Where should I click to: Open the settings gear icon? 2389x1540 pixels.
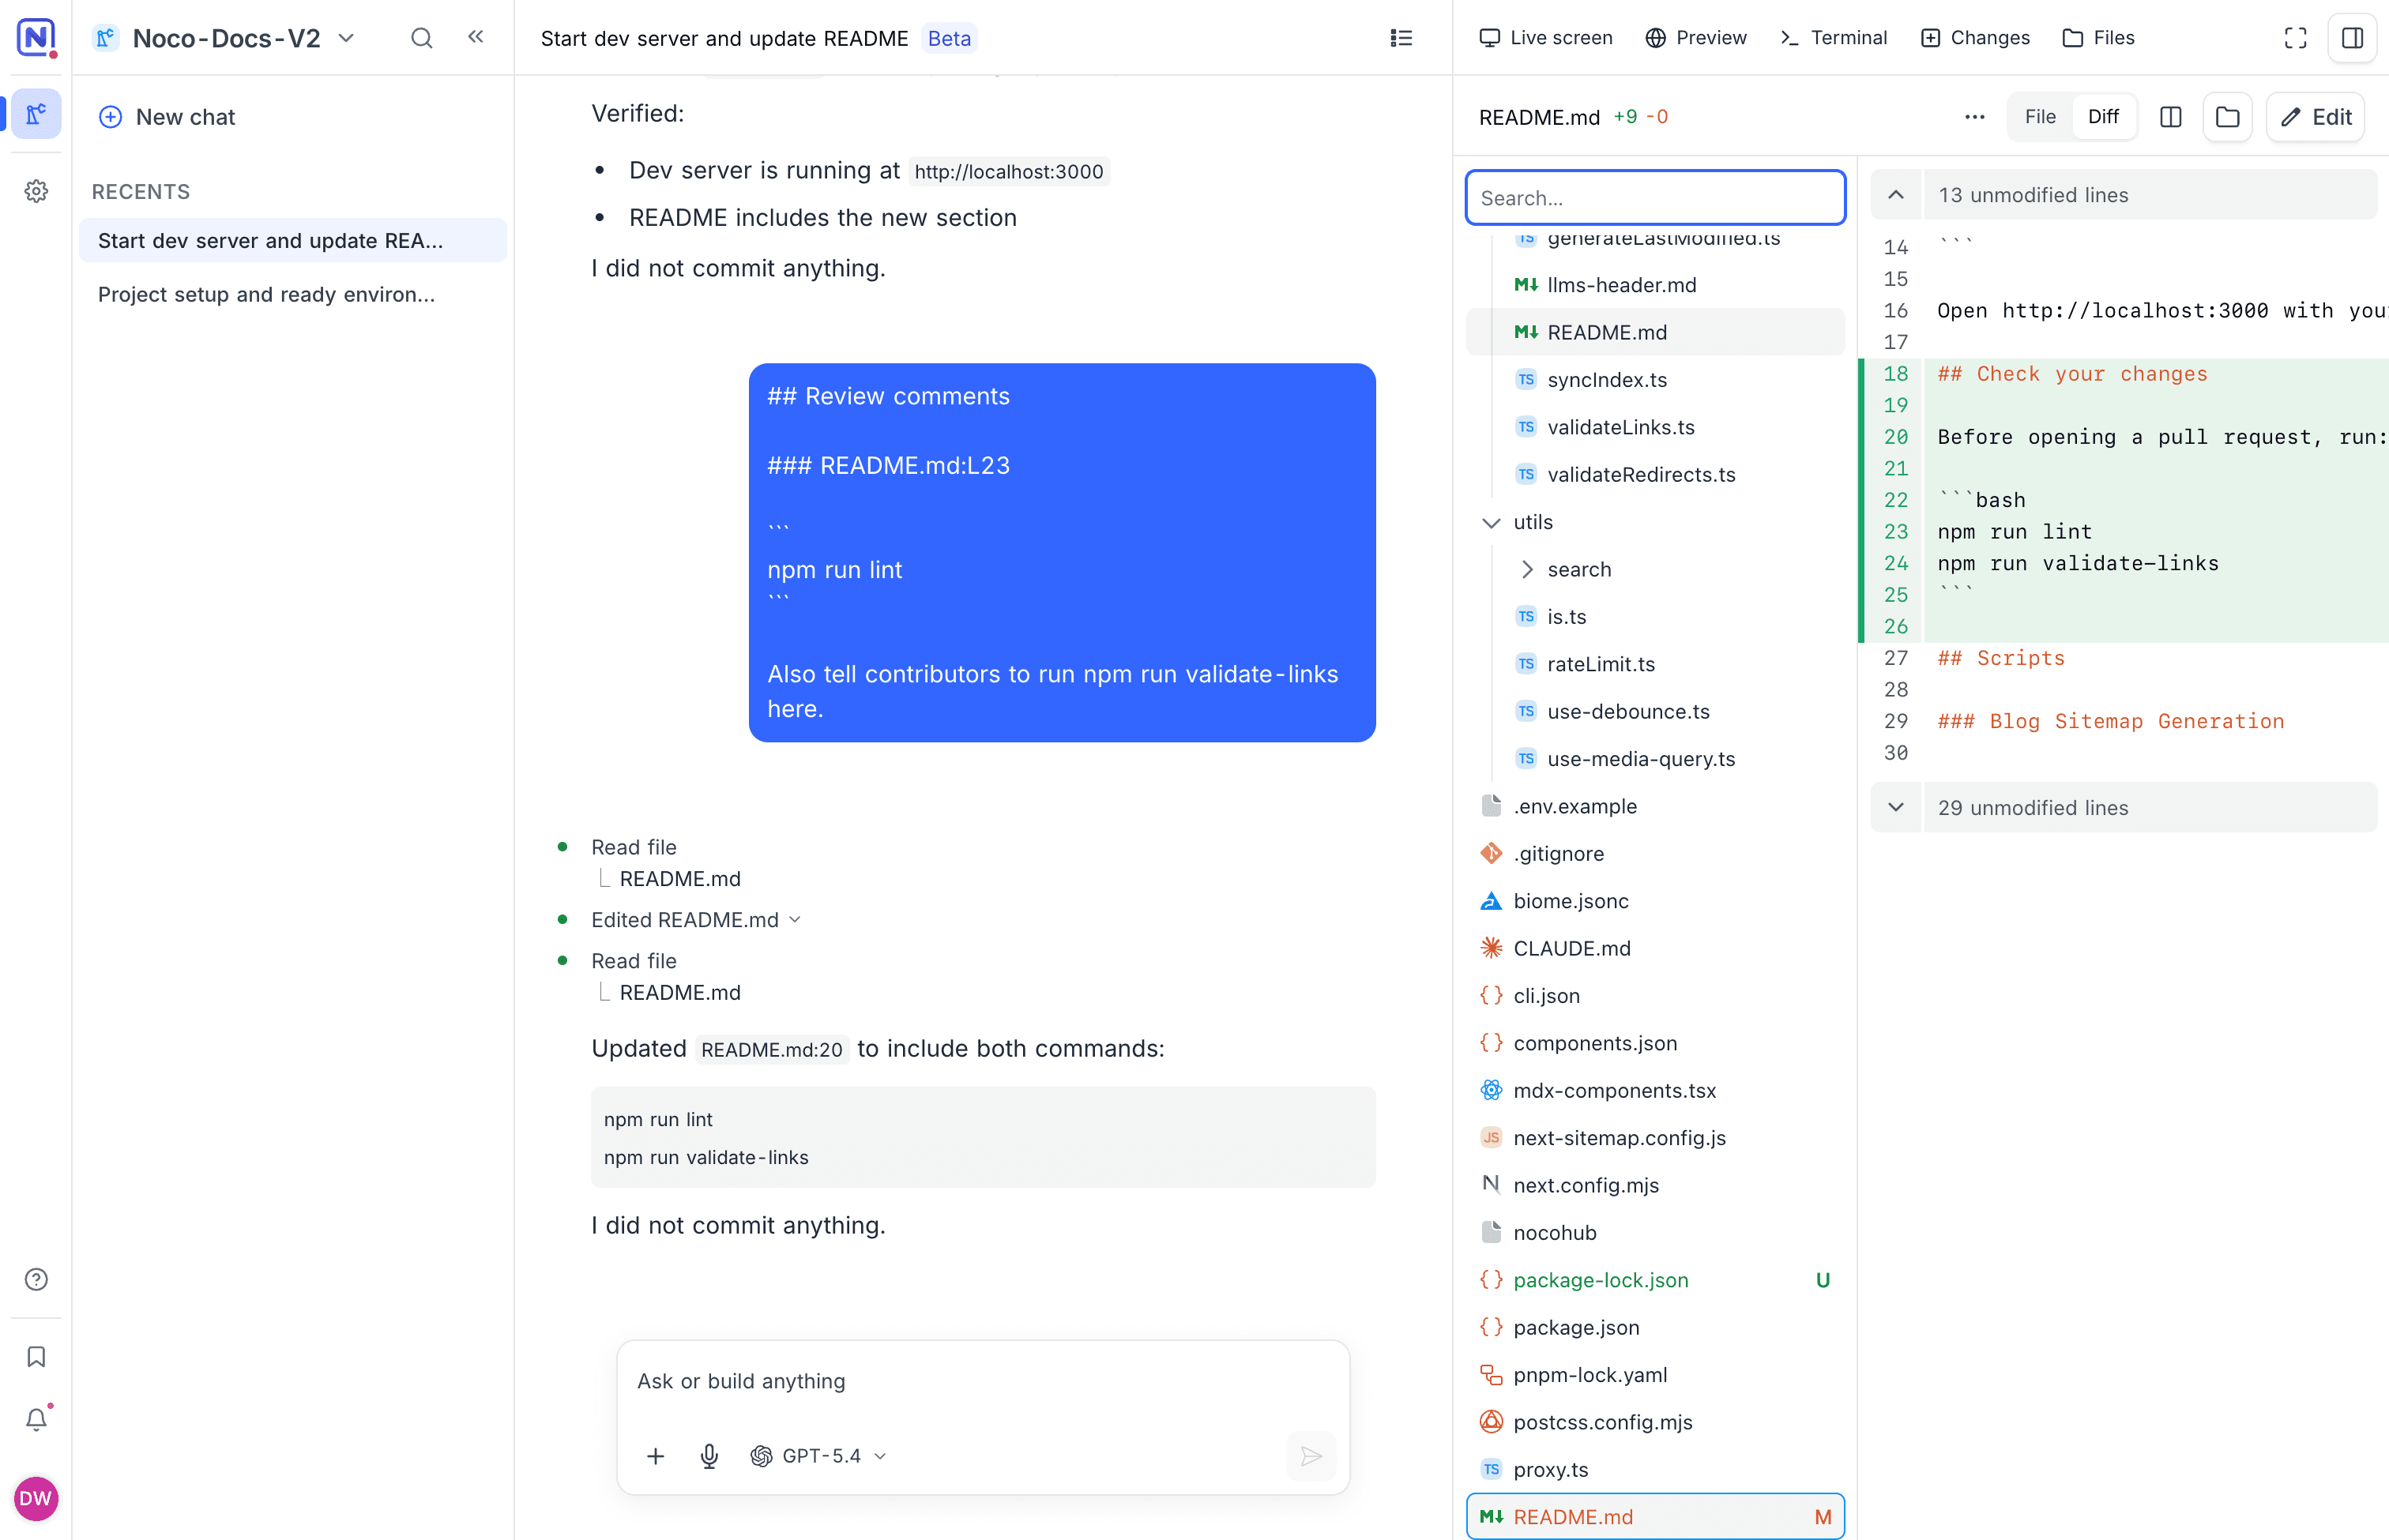[36, 191]
